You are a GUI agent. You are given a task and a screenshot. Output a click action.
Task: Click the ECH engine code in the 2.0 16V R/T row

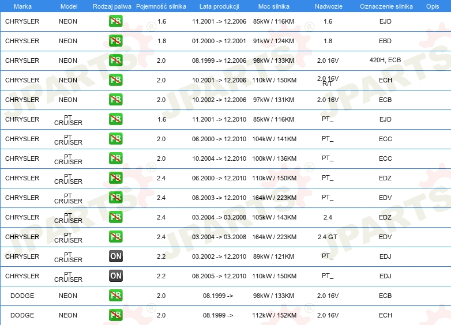(x=385, y=80)
